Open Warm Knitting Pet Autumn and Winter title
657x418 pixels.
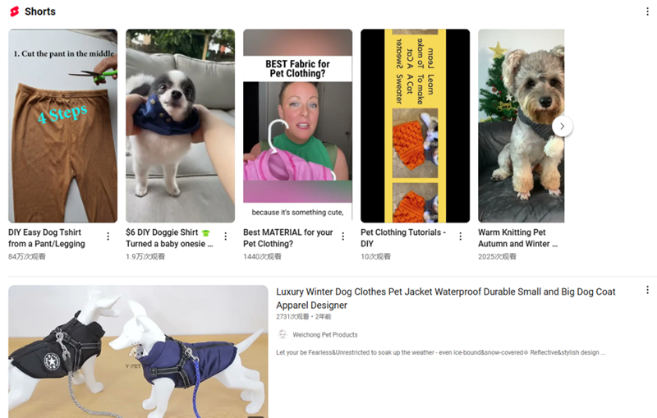[518, 238]
